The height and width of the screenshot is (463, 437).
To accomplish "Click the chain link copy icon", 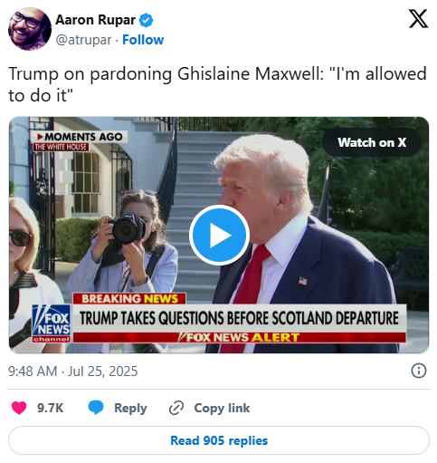I will click(x=176, y=408).
